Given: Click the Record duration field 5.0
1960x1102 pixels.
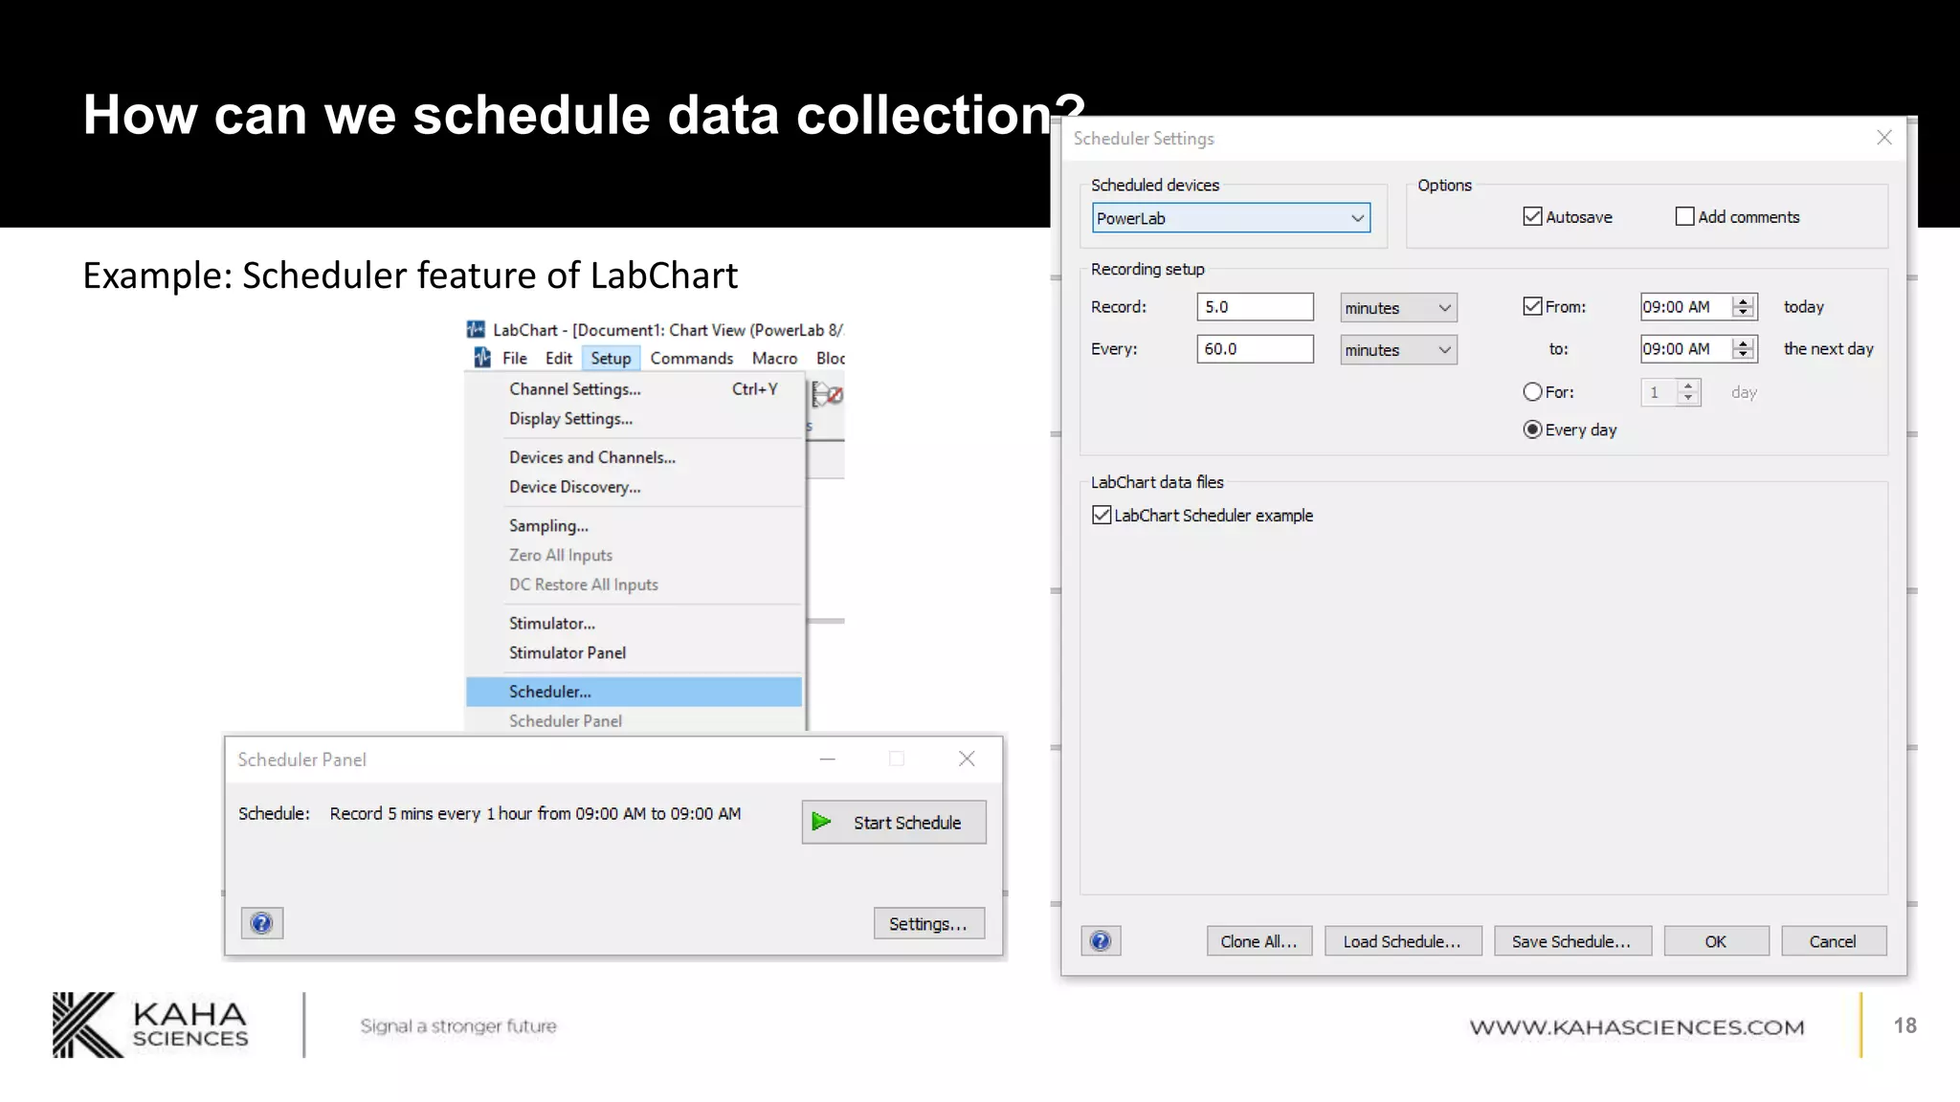Looking at the screenshot, I should [1255, 307].
